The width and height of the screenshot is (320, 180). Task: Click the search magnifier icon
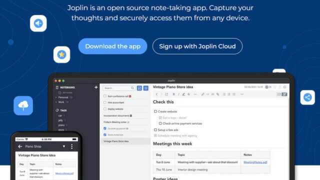(x=132, y=88)
